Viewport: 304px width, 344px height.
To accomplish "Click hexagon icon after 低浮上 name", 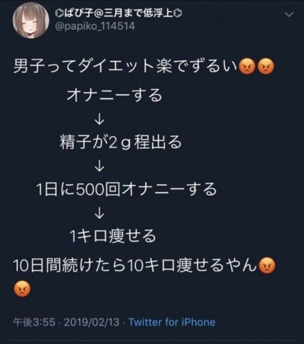I will tap(178, 14).
